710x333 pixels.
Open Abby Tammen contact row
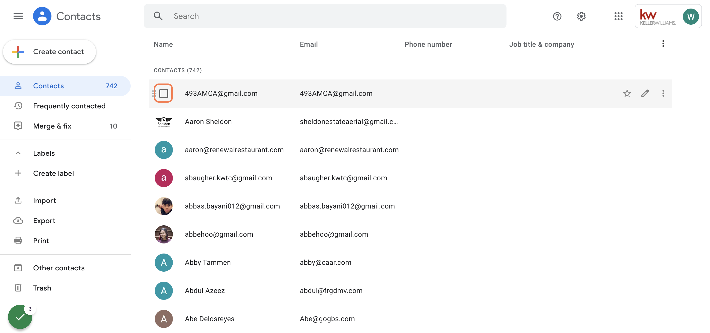410,262
